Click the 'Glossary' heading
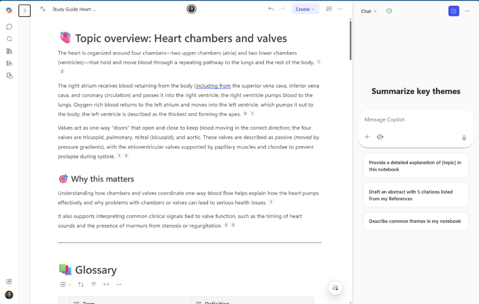The image size is (479, 304). pos(96,270)
